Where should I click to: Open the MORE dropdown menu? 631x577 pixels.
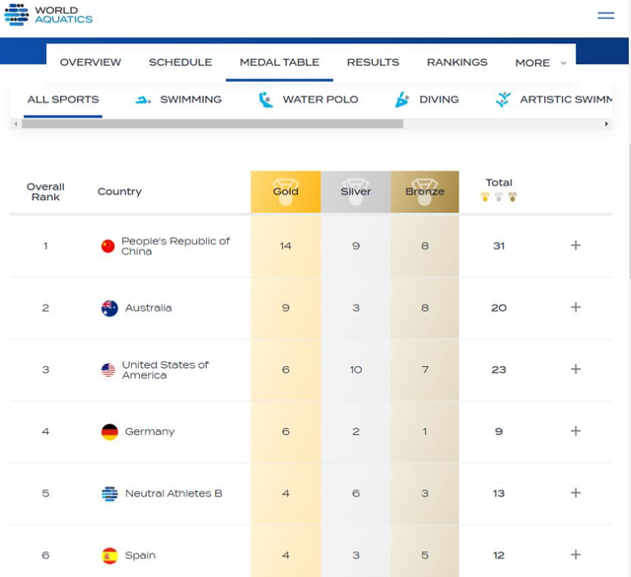[x=540, y=63]
